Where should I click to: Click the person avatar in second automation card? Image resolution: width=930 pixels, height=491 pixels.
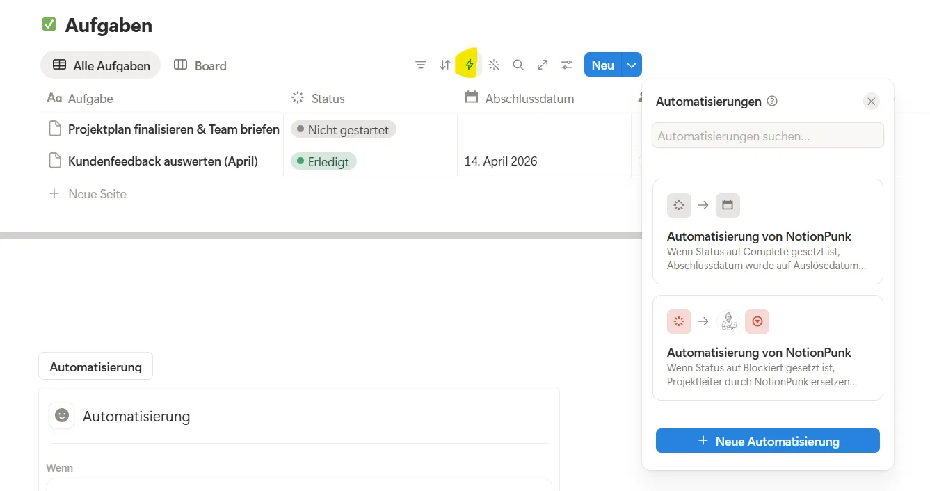[x=728, y=321]
